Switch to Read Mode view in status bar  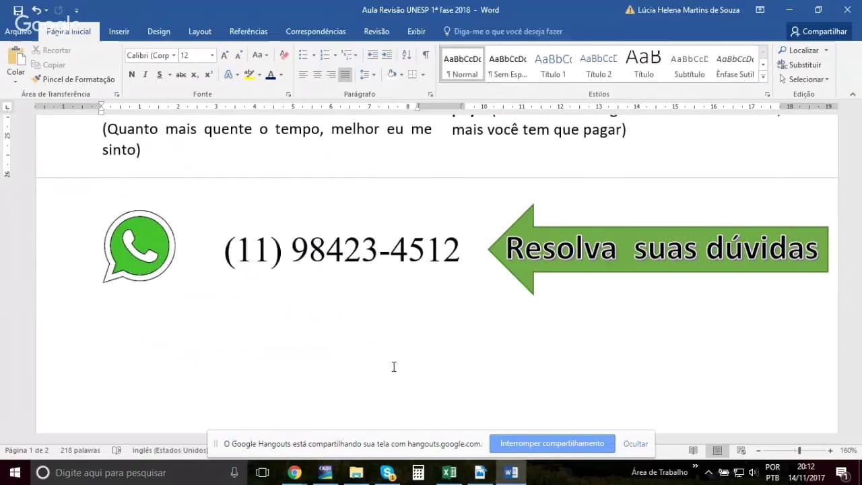tap(693, 451)
